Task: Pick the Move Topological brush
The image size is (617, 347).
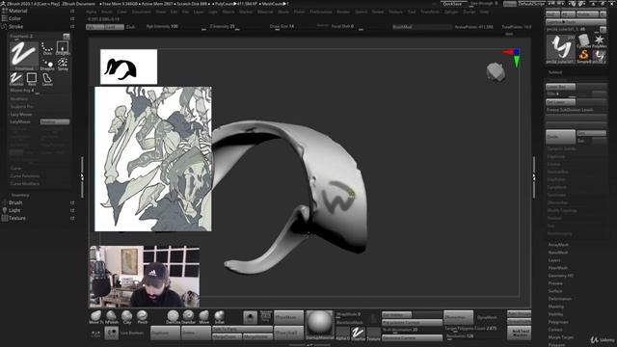Action: pos(96,317)
